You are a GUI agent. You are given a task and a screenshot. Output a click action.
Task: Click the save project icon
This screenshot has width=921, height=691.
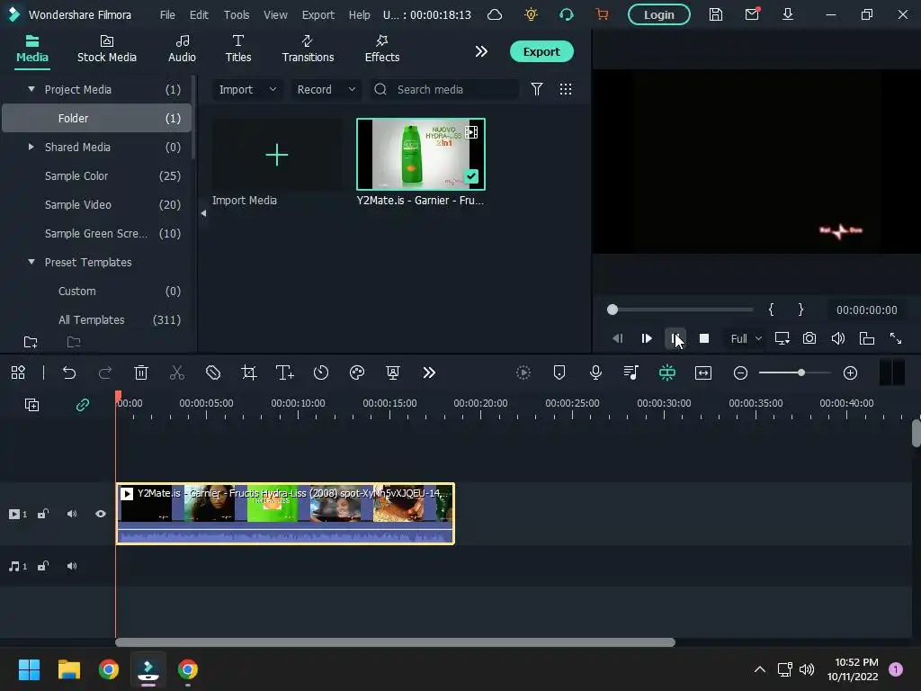pos(715,14)
